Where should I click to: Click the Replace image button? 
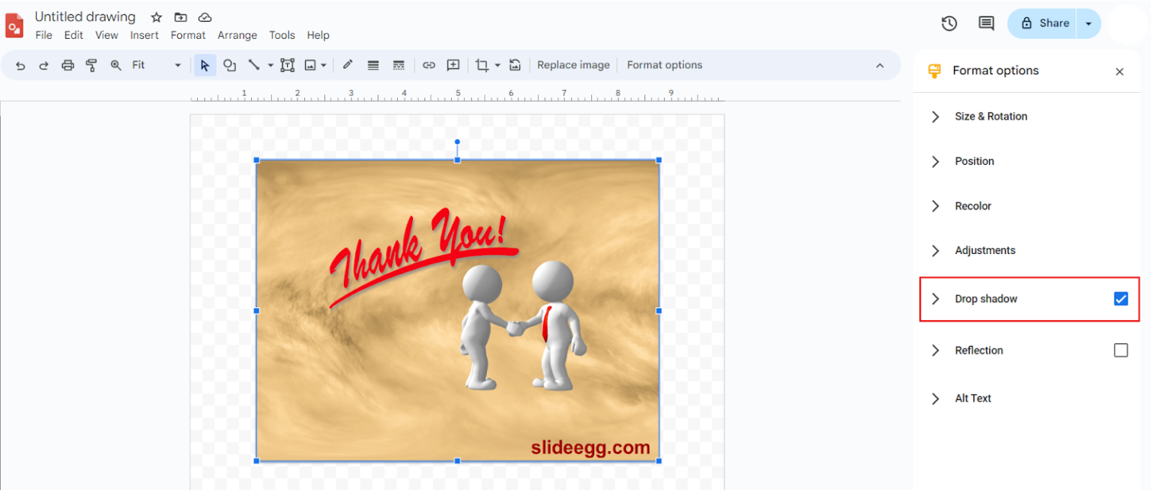click(573, 65)
